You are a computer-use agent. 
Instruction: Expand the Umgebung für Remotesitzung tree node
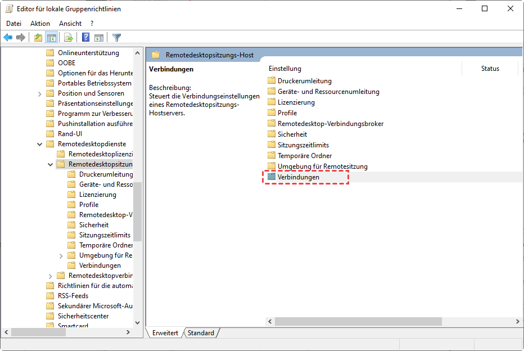pyautogui.click(x=61, y=255)
